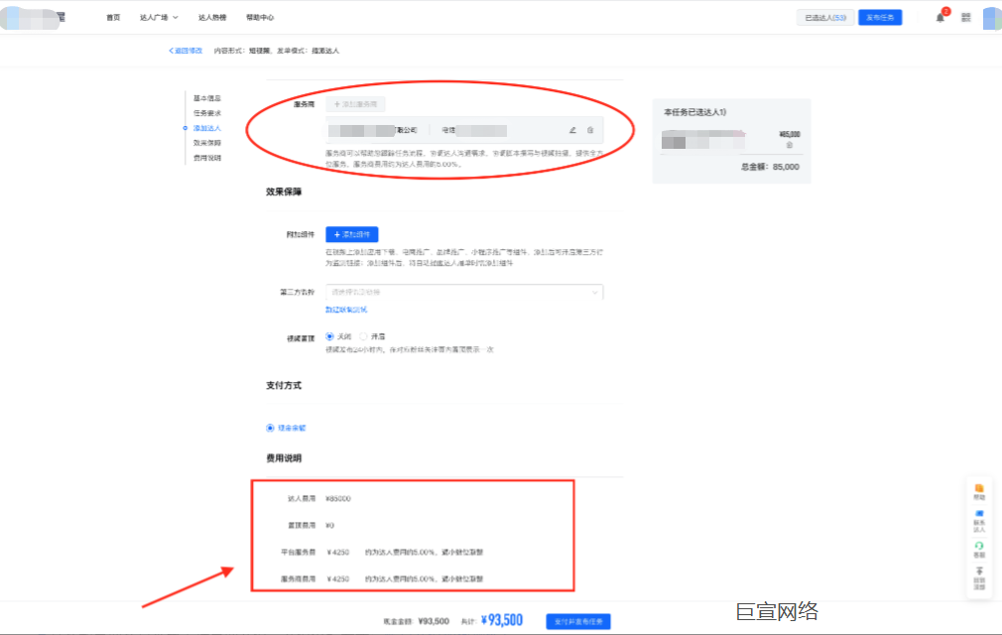Select the 开启 radio option

coord(363,337)
